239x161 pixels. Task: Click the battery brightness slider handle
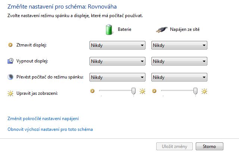click(133, 91)
